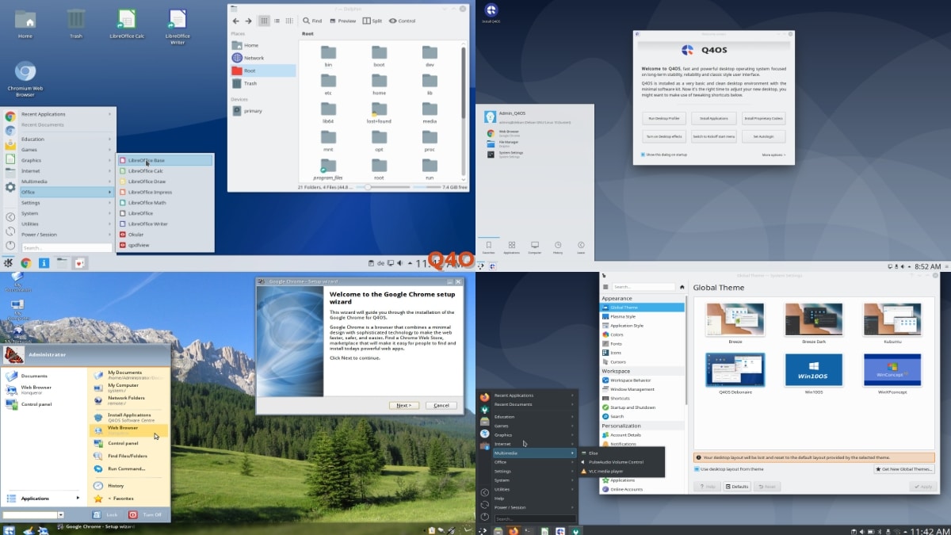Click Turn on Desktop effects button

664,136
